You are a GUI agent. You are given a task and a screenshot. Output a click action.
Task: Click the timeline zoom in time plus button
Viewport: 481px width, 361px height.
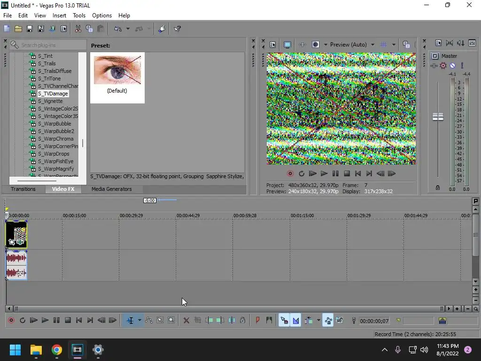pyautogui.click(x=457, y=308)
